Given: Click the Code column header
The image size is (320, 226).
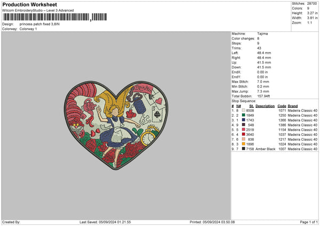Looking at the screenshot, I should pos(282,106).
